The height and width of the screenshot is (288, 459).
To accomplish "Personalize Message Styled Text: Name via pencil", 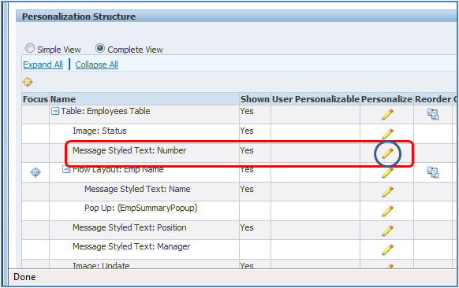I will [x=387, y=192].
